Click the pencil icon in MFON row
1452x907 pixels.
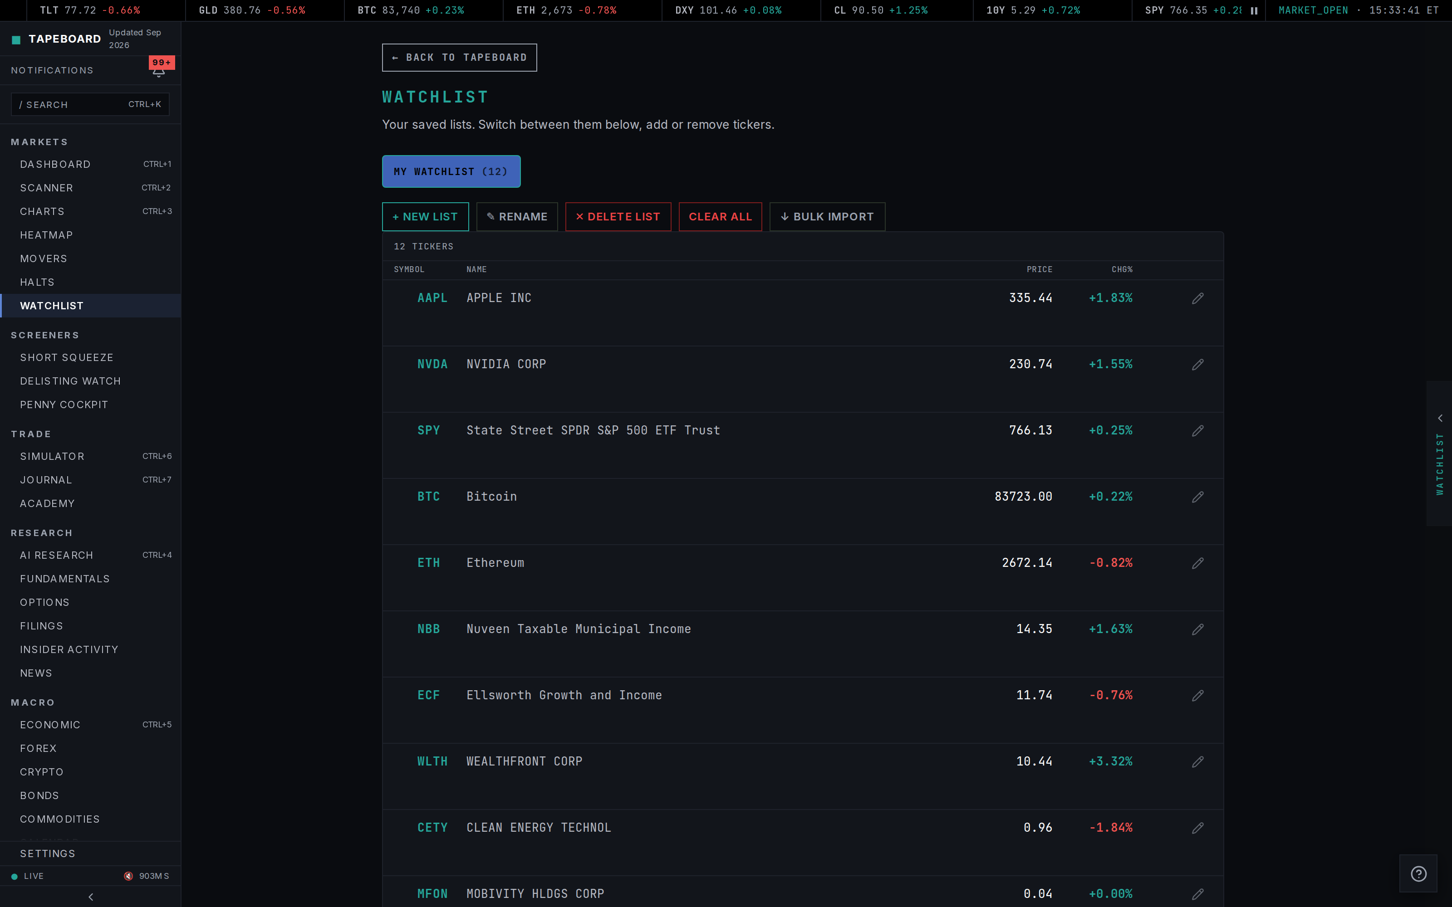coord(1197,894)
